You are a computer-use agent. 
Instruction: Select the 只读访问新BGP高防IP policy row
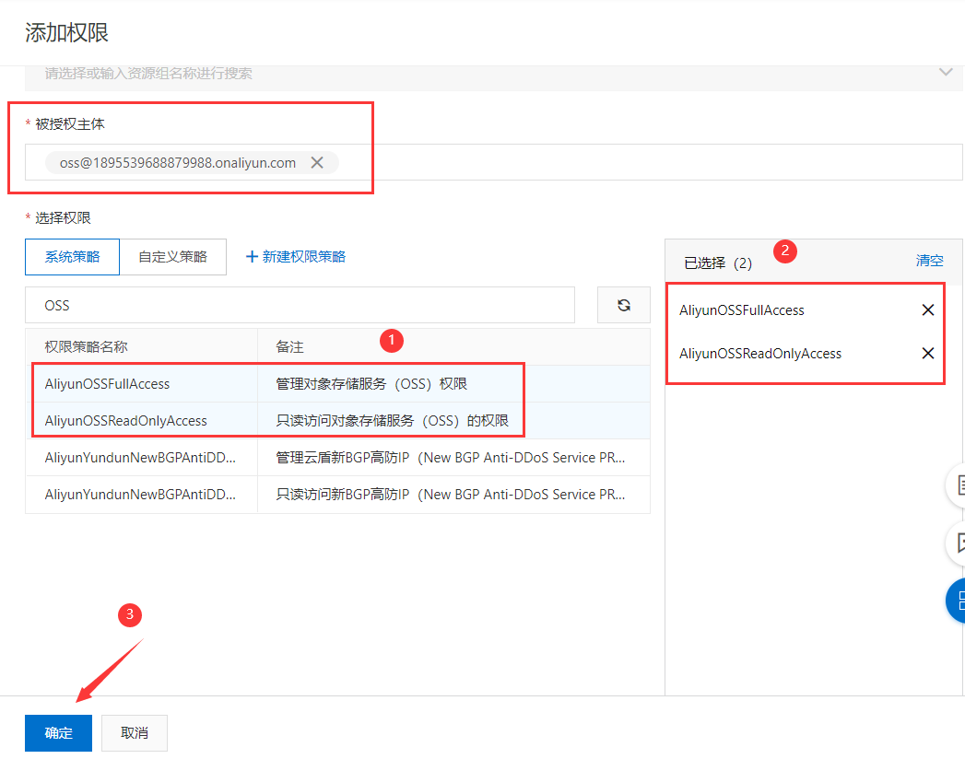(337, 495)
